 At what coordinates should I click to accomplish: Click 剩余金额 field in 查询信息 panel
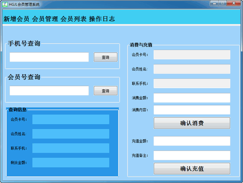pos(71,162)
